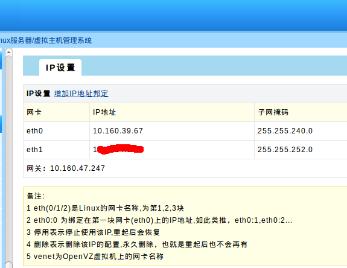The width and height of the screenshot is (347, 268).
Task: Click the redacted eth1 IP address
Action: click(118, 149)
